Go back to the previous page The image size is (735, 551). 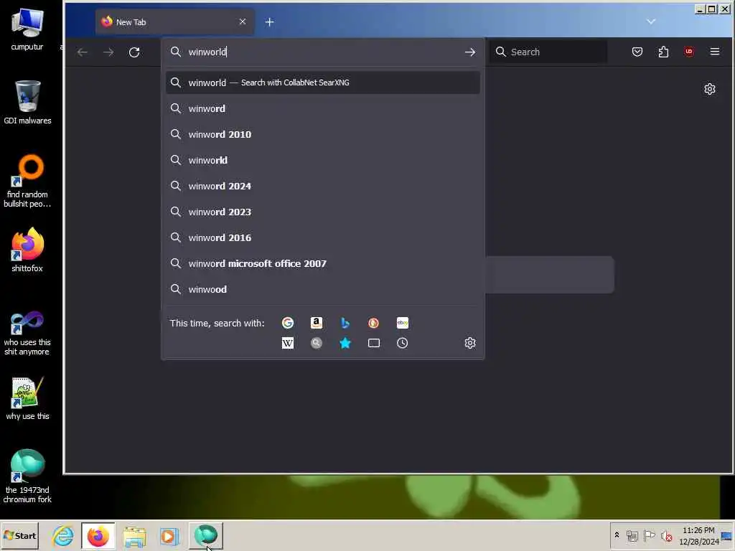[83, 52]
